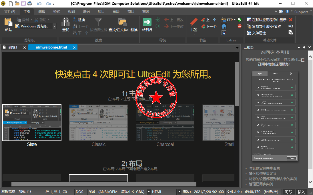Click the Paste clipboard icon
Image resolution: width=313 pixels, height=195 pixels.
[9, 22]
